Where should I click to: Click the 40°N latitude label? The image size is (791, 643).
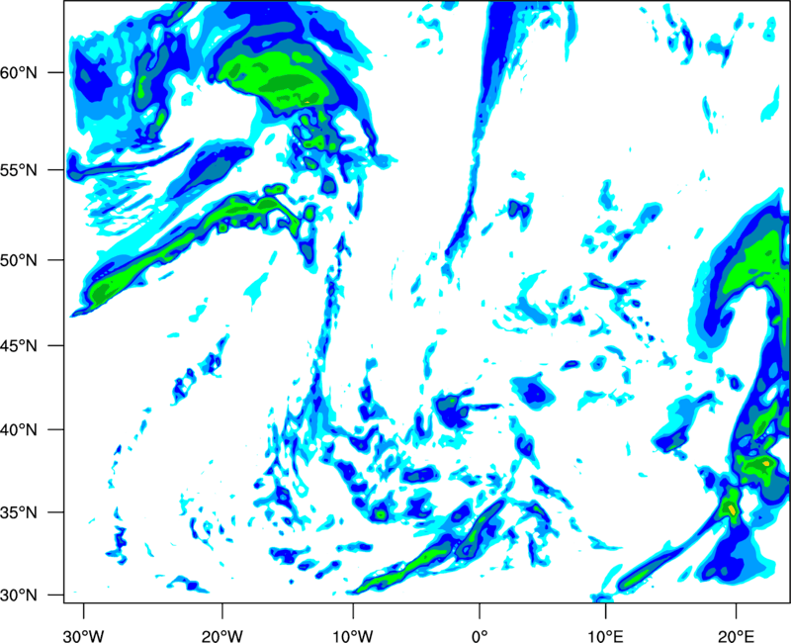(x=19, y=430)
